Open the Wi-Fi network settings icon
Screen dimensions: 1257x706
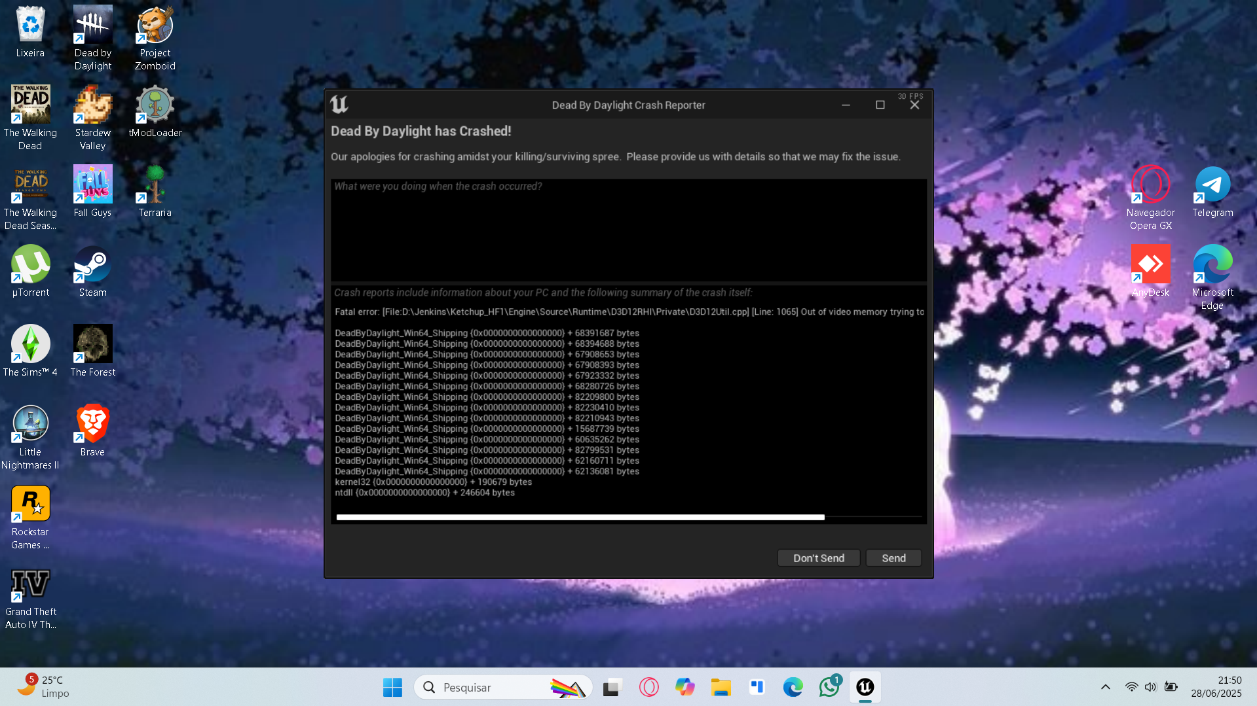pyautogui.click(x=1131, y=687)
